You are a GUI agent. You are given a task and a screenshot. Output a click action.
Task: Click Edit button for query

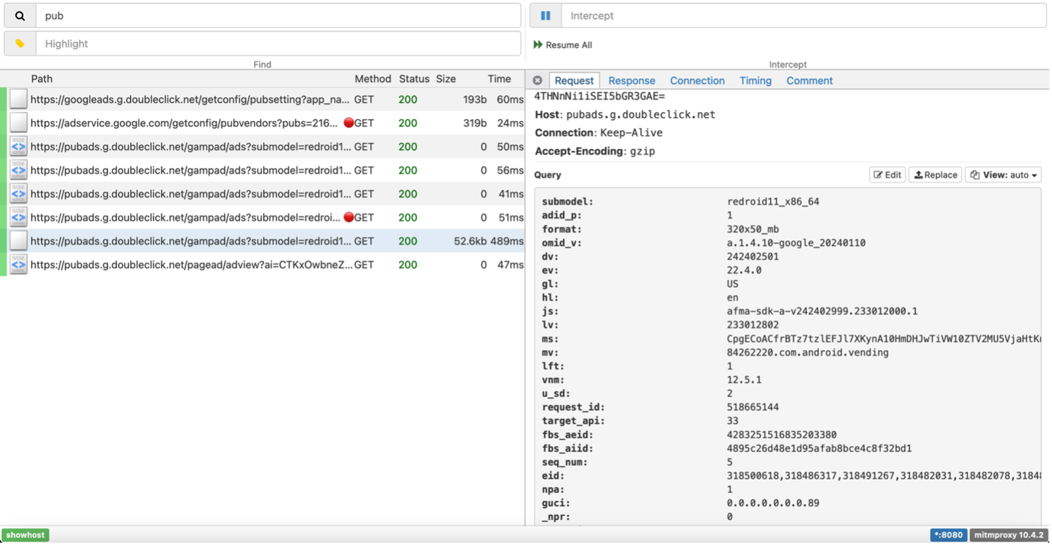click(x=887, y=175)
